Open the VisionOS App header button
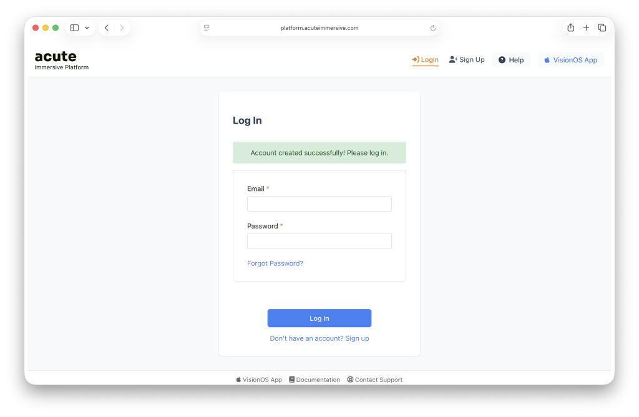The image size is (639, 417). point(570,60)
